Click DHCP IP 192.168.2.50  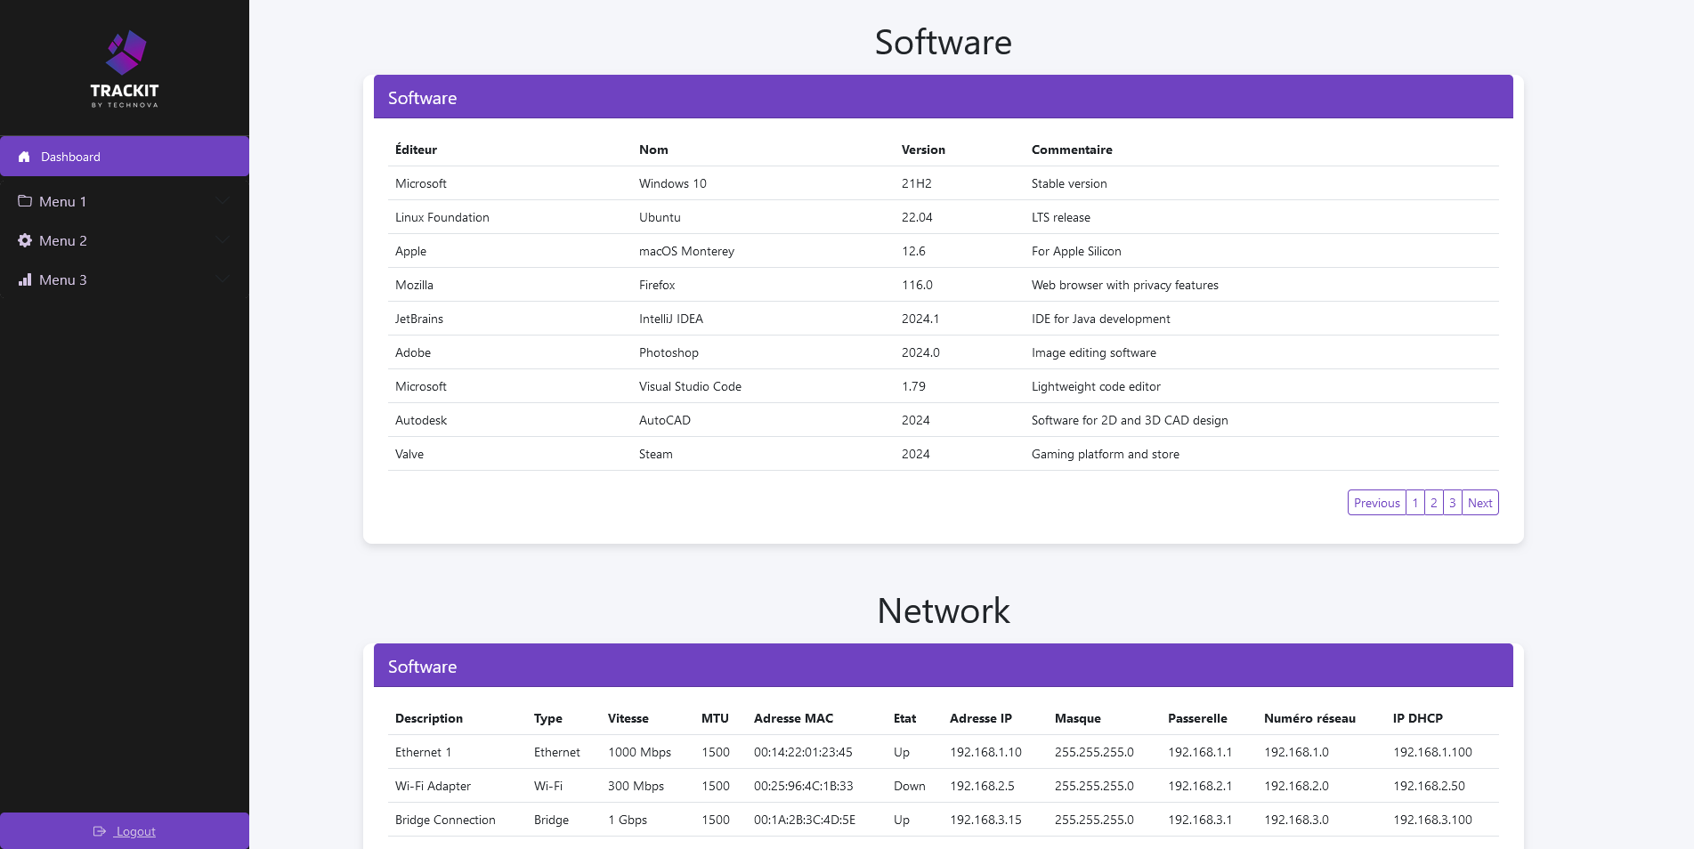[x=1429, y=786]
